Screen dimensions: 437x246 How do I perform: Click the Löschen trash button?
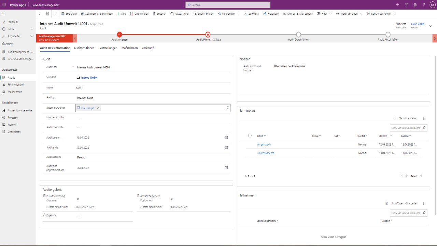(x=159, y=14)
